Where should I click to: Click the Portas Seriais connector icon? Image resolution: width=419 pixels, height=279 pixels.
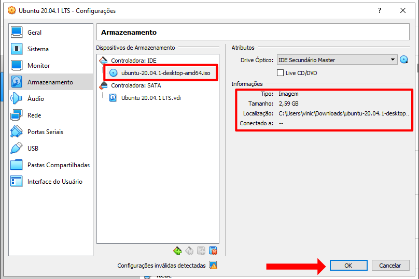coord(17,131)
